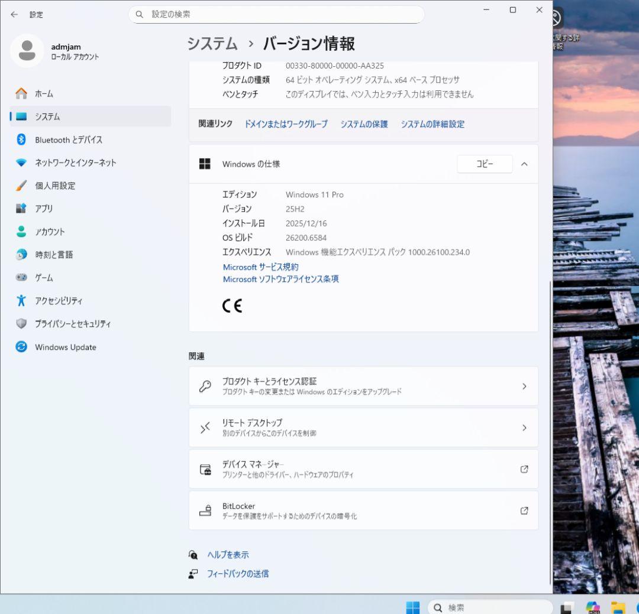Viewport: 639px width, 614px height.
Task: Collapse the Windows の仕様 panel
Action: pos(524,164)
